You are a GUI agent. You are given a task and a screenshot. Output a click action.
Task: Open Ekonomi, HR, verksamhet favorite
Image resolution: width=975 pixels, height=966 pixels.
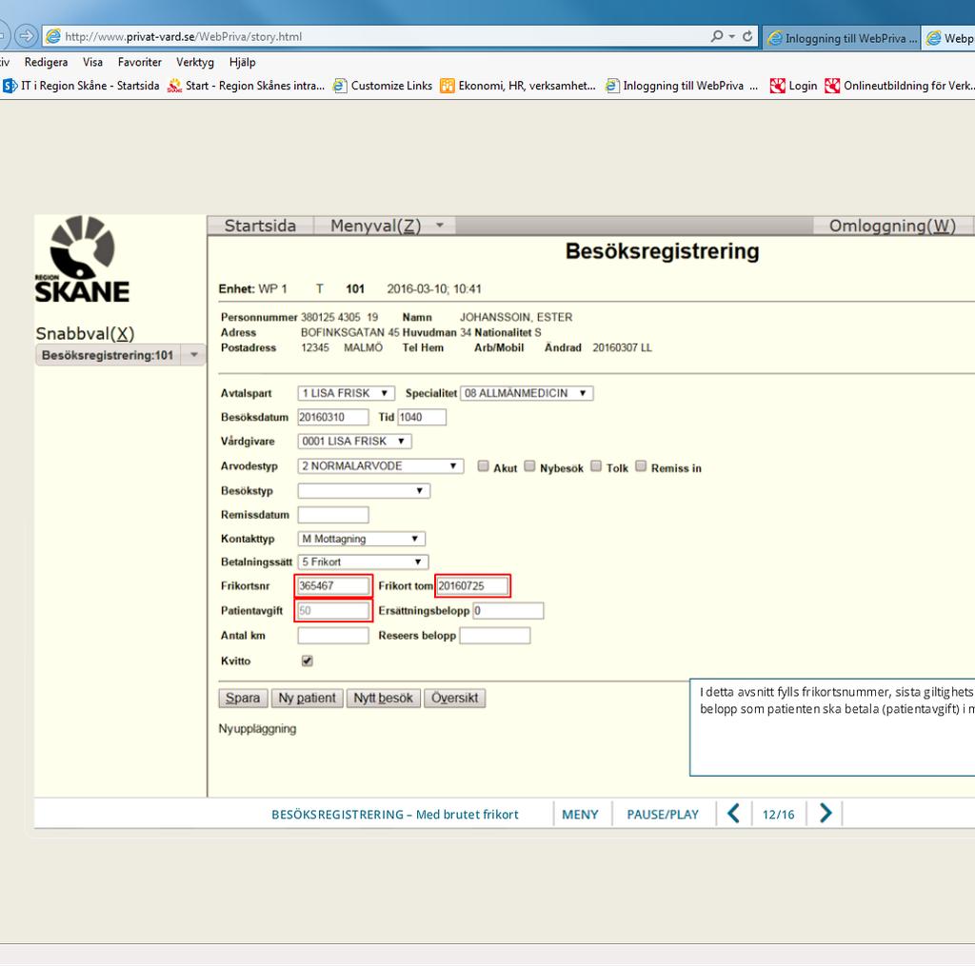[518, 86]
